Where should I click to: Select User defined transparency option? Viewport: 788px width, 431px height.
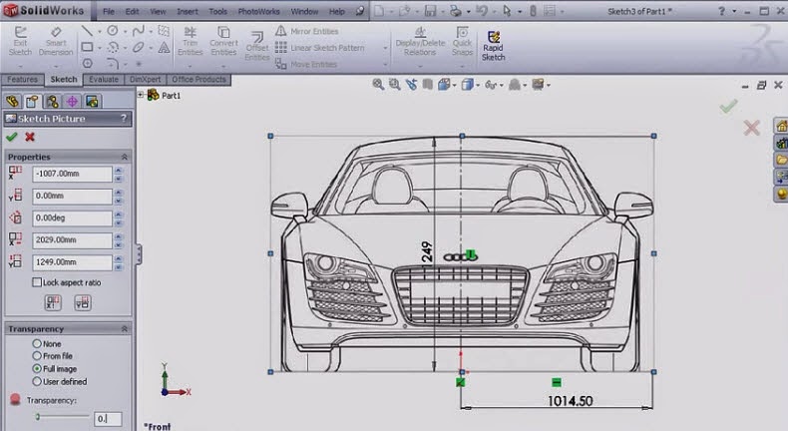click(x=37, y=382)
